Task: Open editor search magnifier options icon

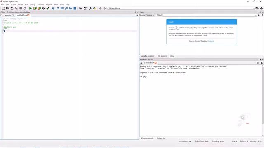Action: 137,16
